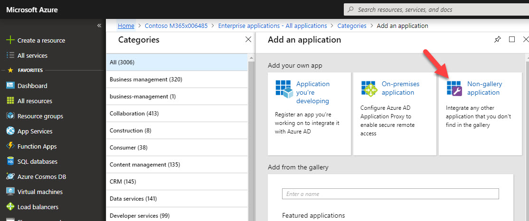Go to Enterprise applications - All applications breadcrumb

[273, 26]
